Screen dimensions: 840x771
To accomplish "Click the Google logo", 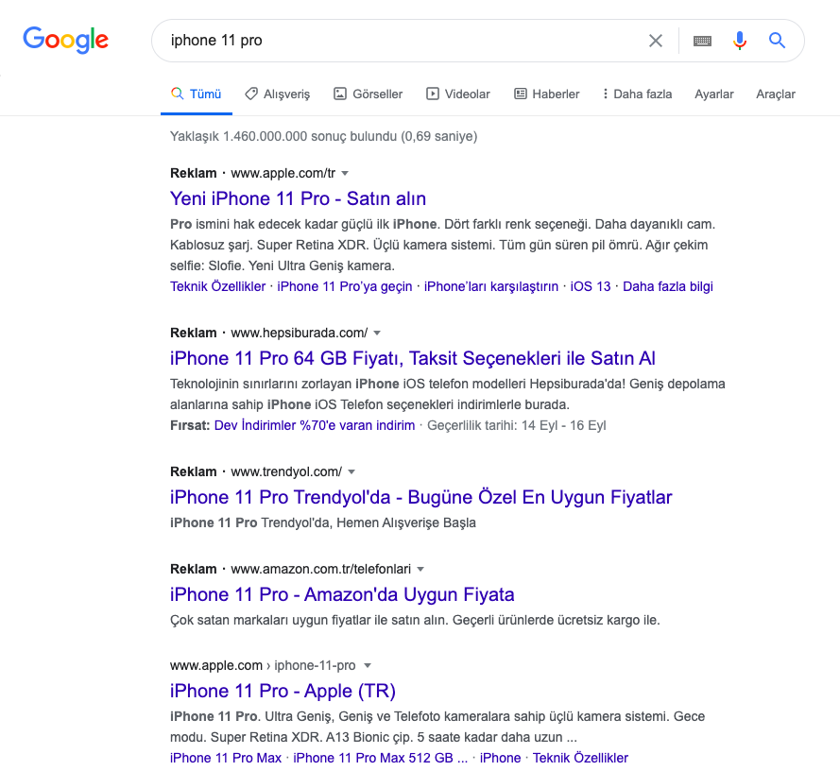I will (66, 40).
